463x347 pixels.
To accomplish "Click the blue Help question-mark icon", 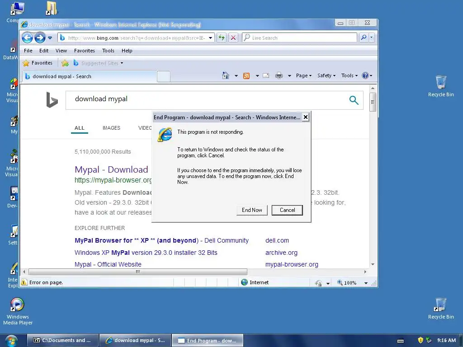I will pyautogui.click(x=365, y=75).
